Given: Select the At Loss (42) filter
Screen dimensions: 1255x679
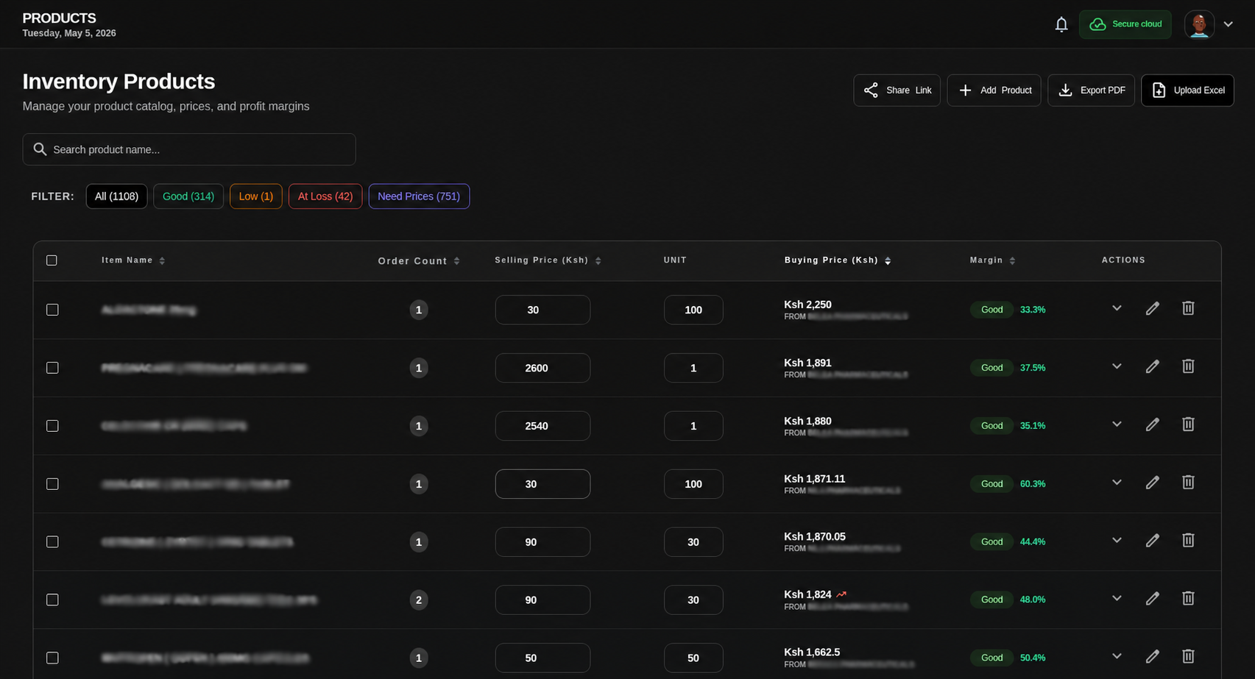Looking at the screenshot, I should 325,196.
